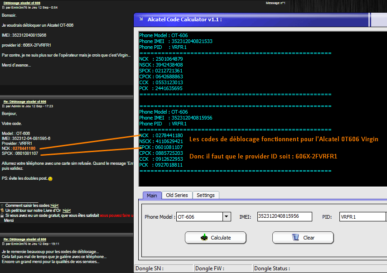
Task: Click 'provider id : 606X-2FVRFR1' in first post
Action: click(x=26, y=45)
